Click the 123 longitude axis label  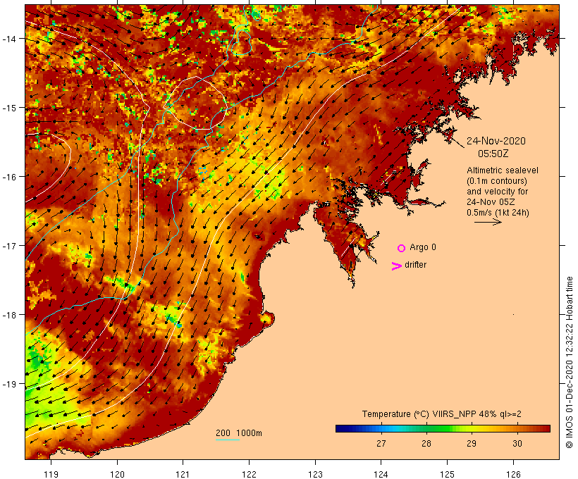(315, 474)
